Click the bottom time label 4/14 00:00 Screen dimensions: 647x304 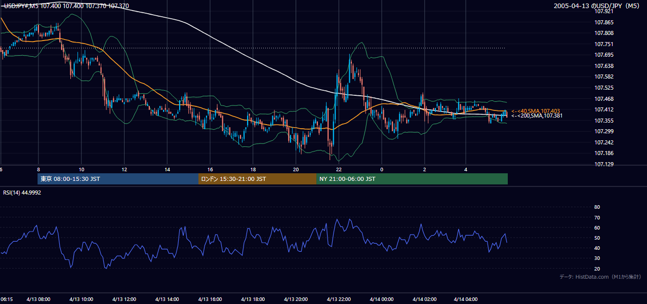382,299
